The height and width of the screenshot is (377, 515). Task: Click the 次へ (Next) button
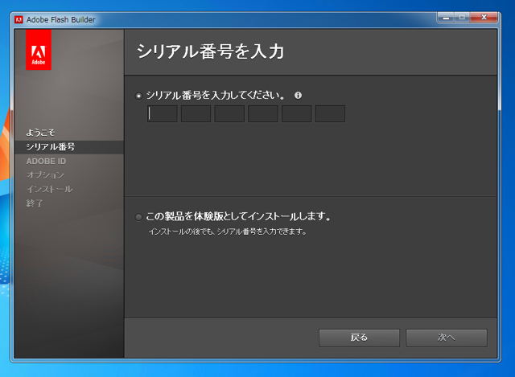(x=447, y=338)
